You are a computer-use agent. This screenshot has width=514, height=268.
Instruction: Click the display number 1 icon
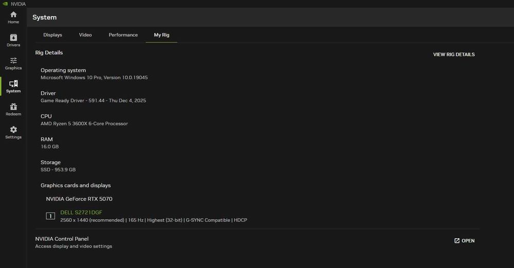(50, 216)
